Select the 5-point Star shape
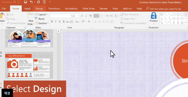Viewport: 188px width, 97px height. tap(182, 23)
